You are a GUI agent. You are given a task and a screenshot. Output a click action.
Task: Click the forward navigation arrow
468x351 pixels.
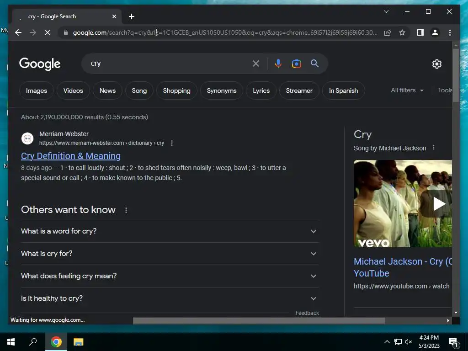pyautogui.click(x=33, y=32)
